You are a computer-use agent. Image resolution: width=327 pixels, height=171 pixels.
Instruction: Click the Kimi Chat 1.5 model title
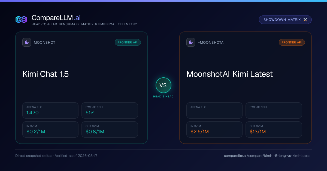[46, 74]
